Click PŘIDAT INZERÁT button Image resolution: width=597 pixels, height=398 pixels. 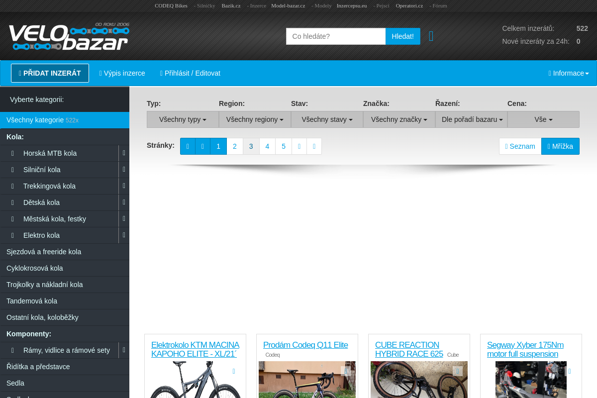(x=50, y=73)
